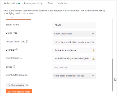Click the Client ID info icon
This screenshot has width=117, height=97.
(x=16, y=50)
